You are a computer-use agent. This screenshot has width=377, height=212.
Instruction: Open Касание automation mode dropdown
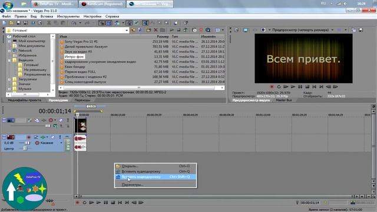[61, 143]
